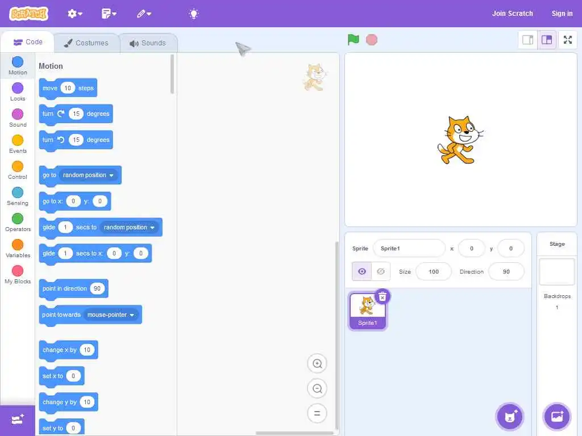This screenshot has width=582, height=436.
Task: Click the Scratch logo
Action: [28, 14]
